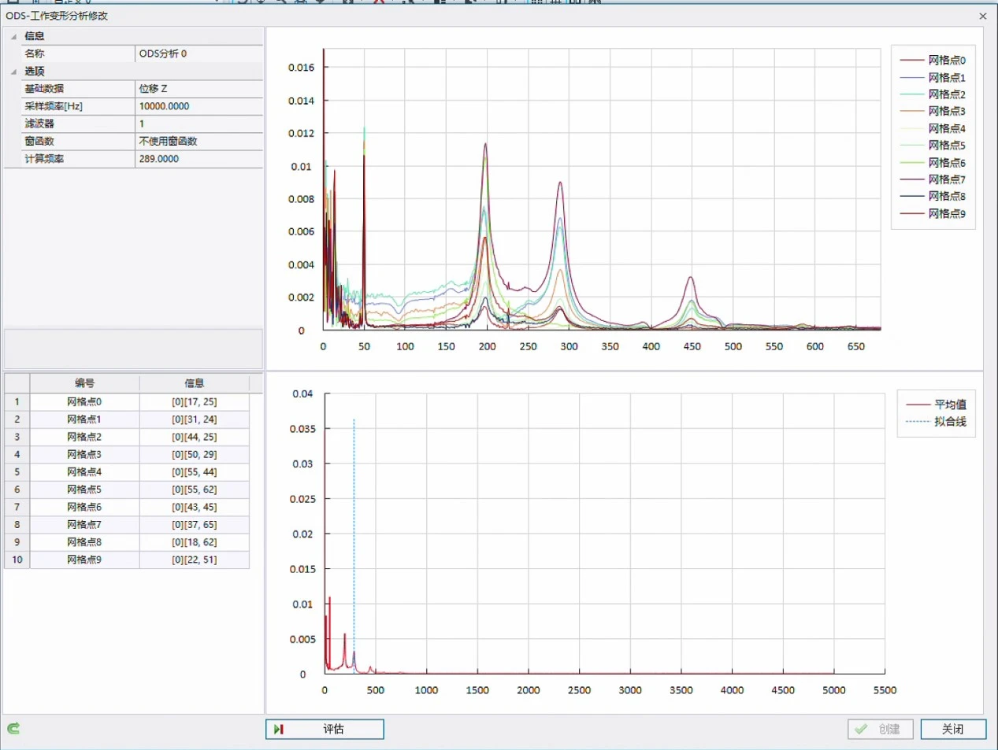Click the 拟合线 dotted legend marker
This screenshot has height=750, width=998.
point(917,422)
